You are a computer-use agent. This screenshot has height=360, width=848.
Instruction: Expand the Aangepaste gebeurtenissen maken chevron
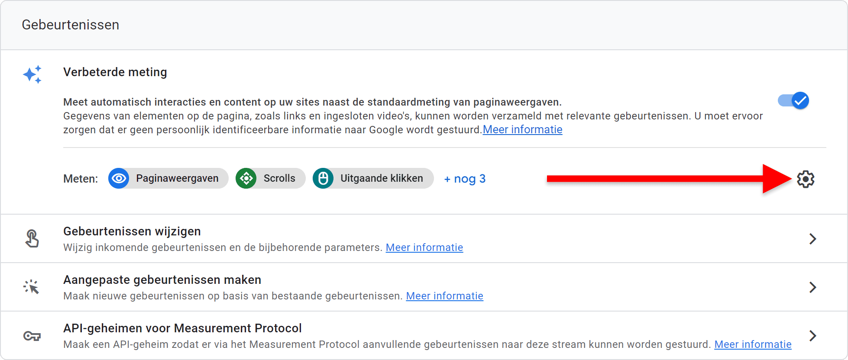[x=813, y=287]
